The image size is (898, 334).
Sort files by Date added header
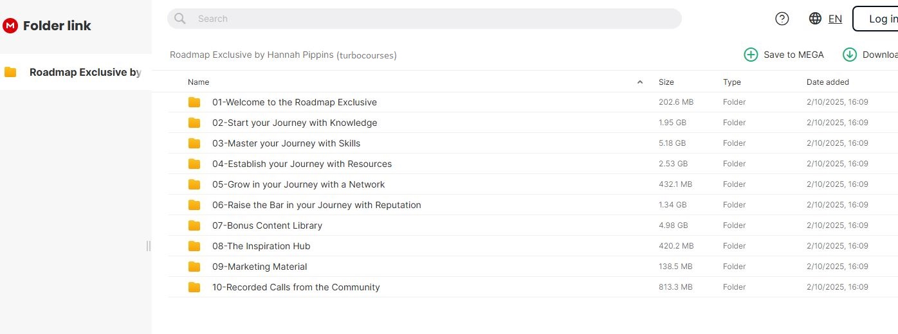pyautogui.click(x=827, y=82)
